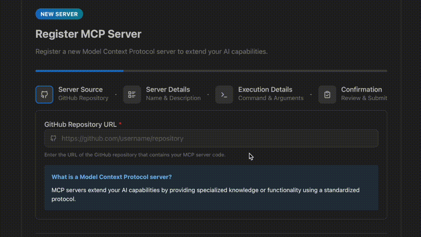Click the Server Details list icon
The width and height of the screenshot is (421, 237).
click(x=132, y=94)
